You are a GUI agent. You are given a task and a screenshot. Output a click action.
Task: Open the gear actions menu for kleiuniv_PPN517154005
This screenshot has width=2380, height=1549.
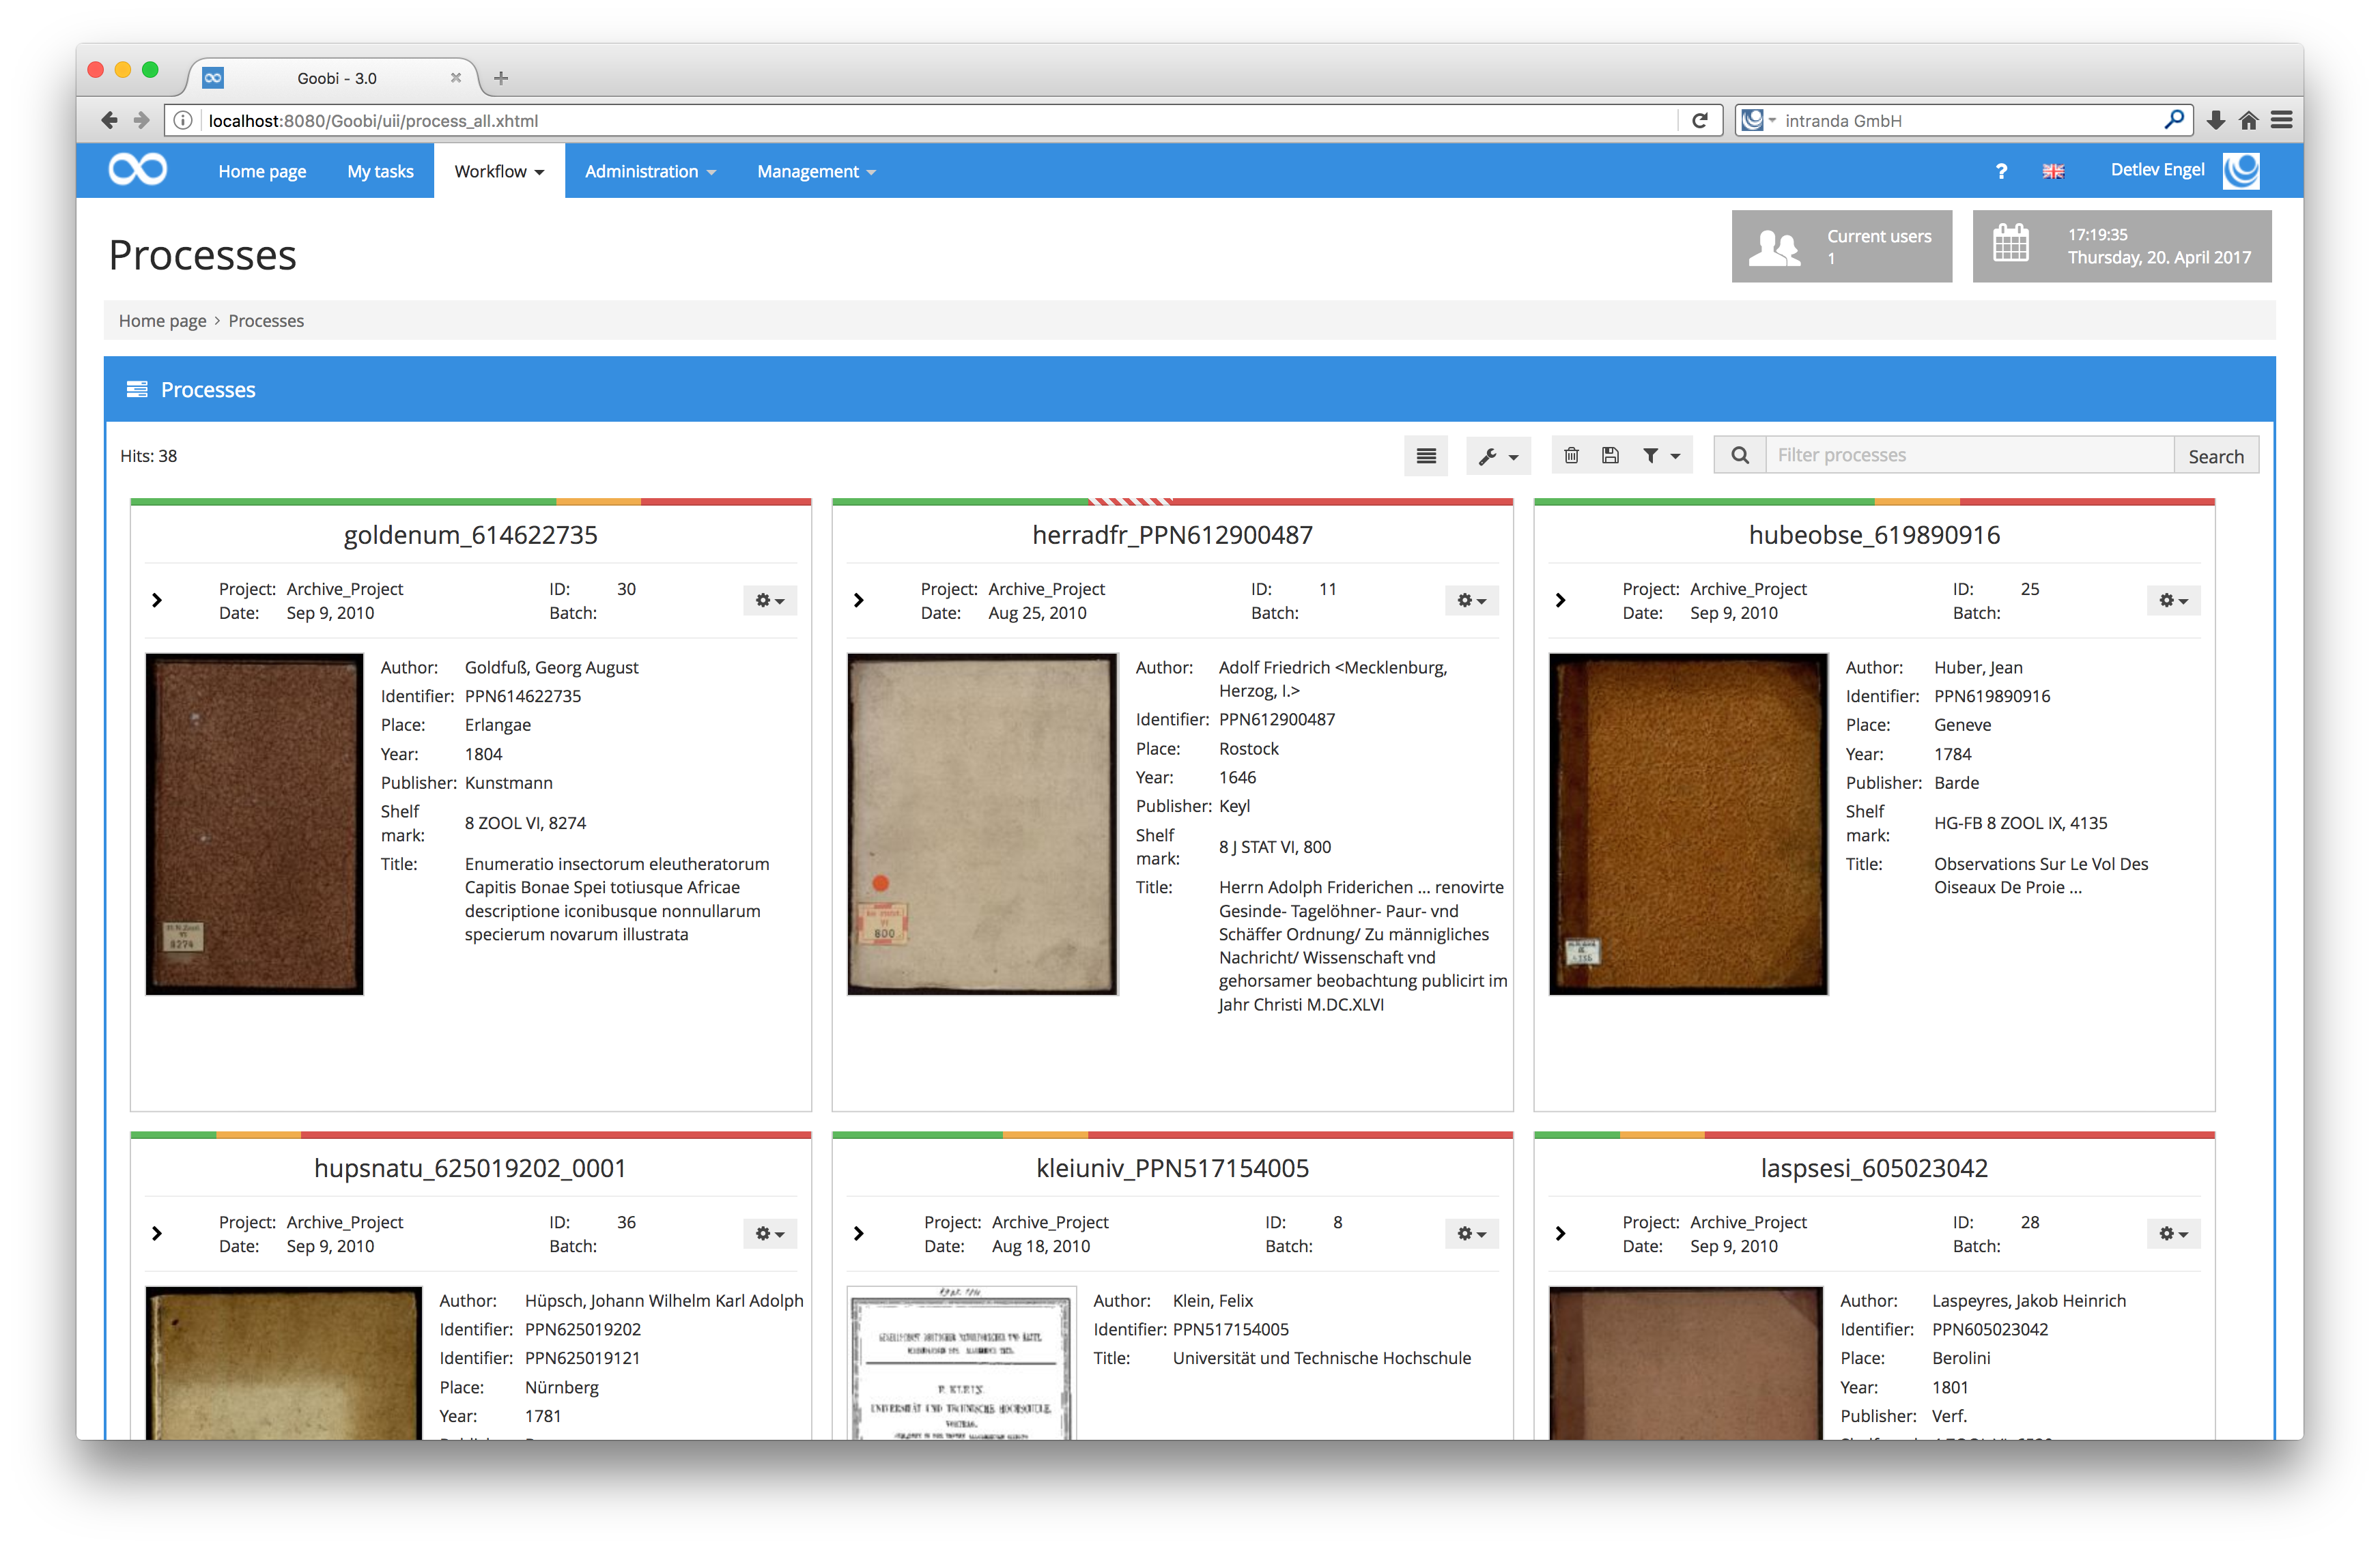pyautogui.click(x=1471, y=1234)
